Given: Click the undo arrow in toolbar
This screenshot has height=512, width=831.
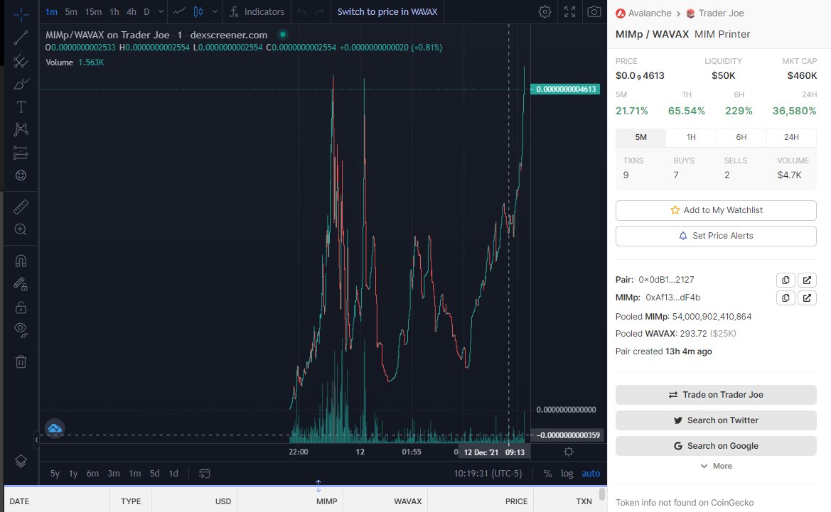Looking at the screenshot, I should click(301, 11).
